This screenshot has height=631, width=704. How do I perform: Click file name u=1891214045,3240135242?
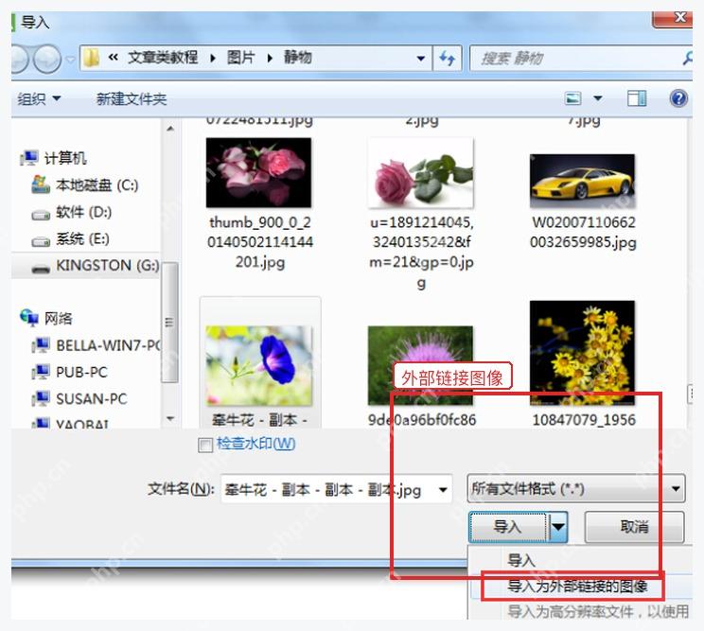point(421,253)
